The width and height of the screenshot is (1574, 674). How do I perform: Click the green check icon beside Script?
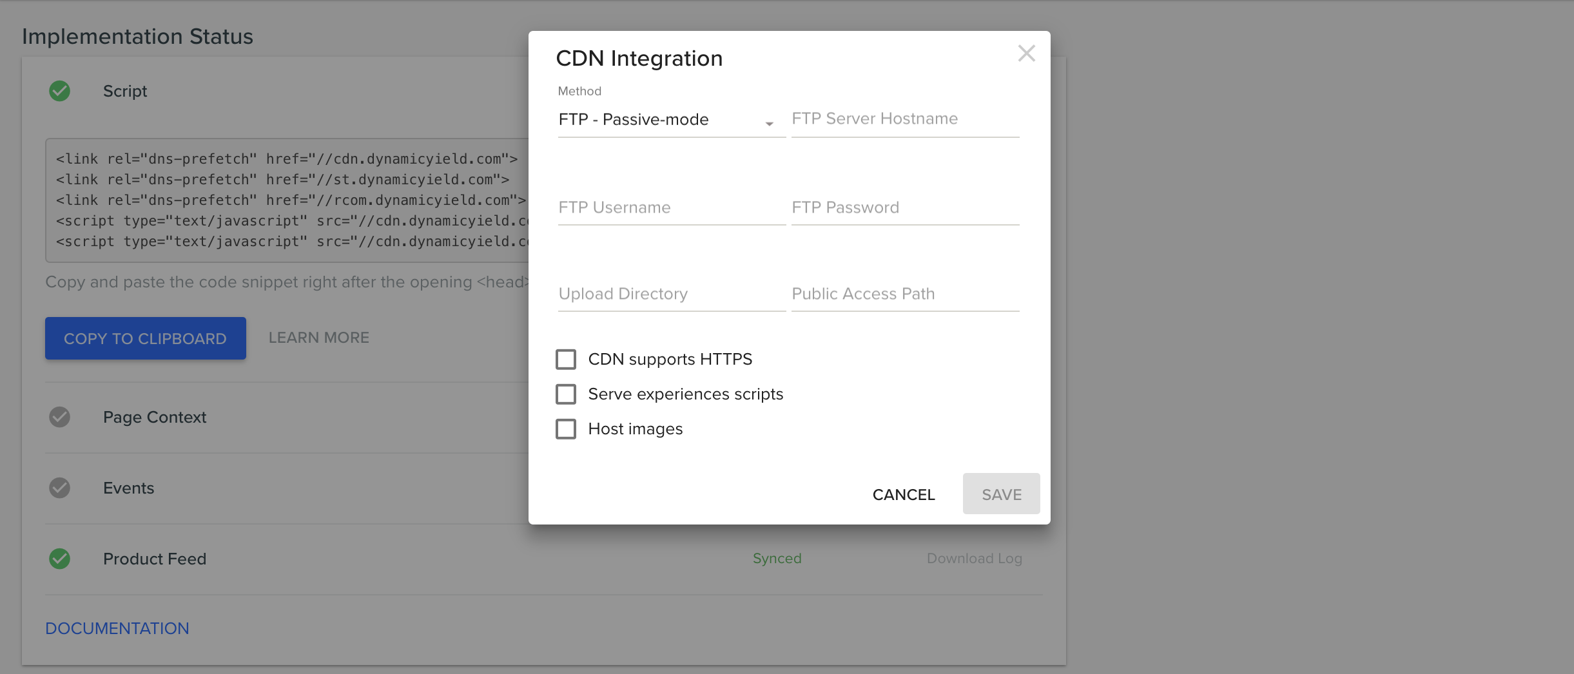coord(60,91)
